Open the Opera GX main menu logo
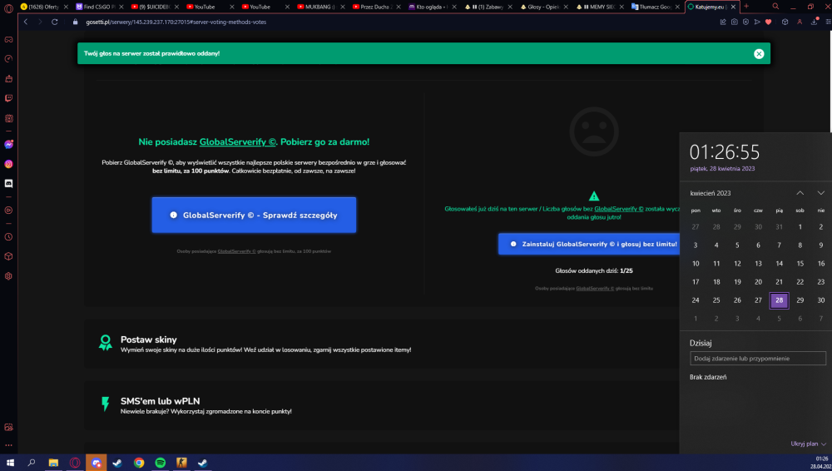The height and width of the screenshot is (471, 832). click(8, 7)
